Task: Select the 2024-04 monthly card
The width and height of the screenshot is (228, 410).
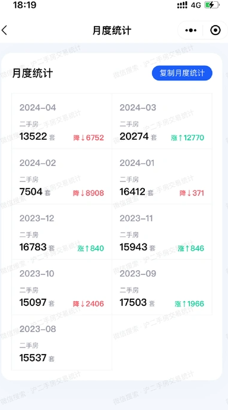Action: (62, 121)
